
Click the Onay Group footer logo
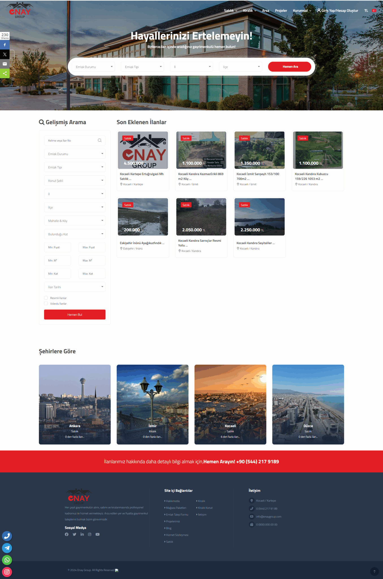tap(79, 496)
